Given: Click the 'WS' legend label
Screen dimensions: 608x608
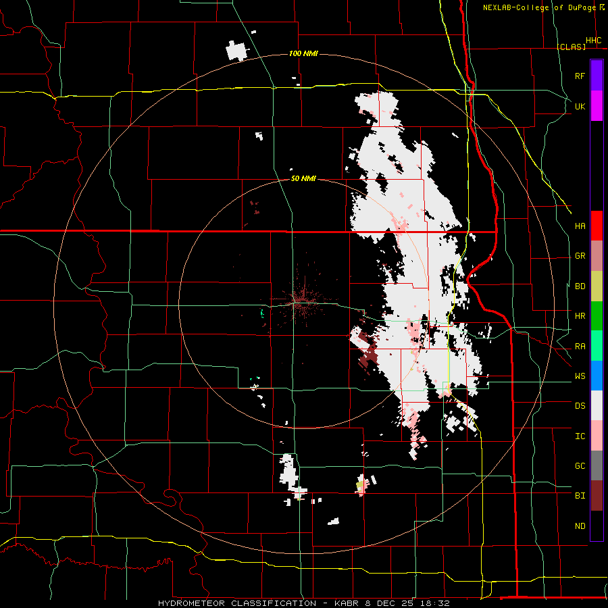Looking at the screenshot, I should point(580,376).
